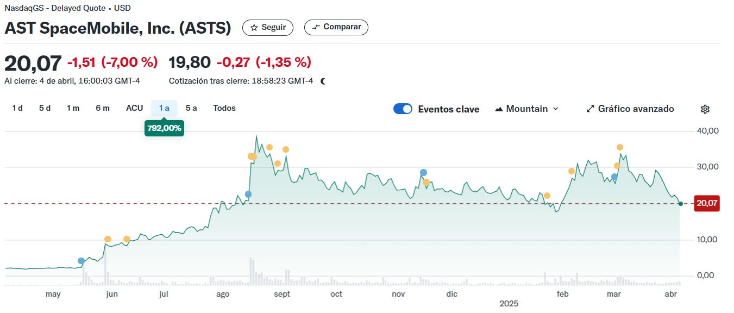Select the ACU year-to-date range
734x313 pixels.
click(134, 108)
